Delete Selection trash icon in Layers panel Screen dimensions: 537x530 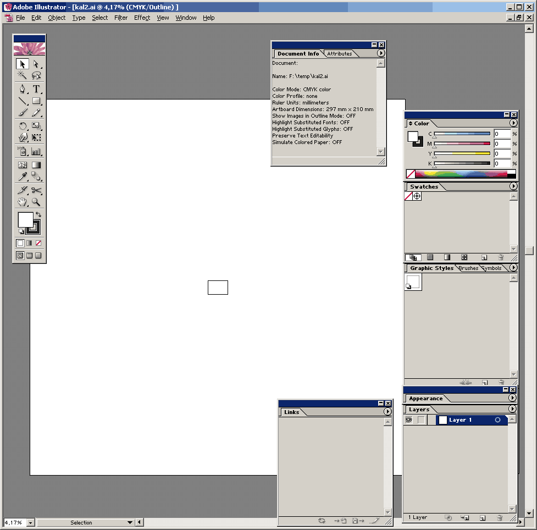pos(500,518)
